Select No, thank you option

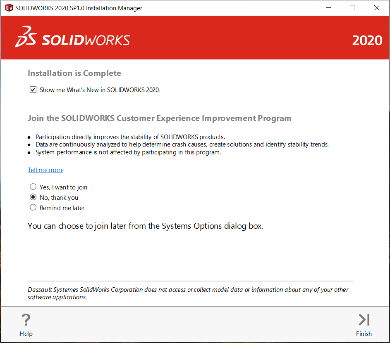pos(33,197)
